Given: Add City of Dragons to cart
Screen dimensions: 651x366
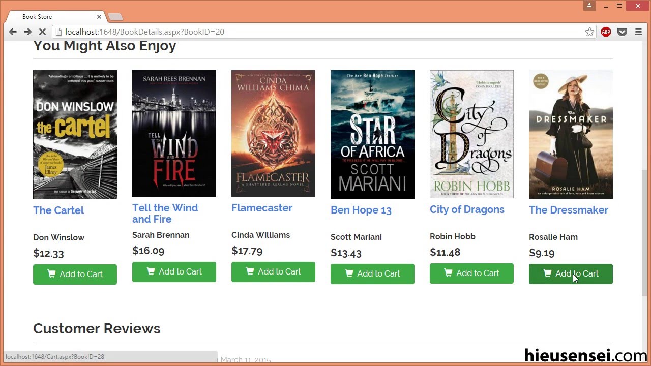Looking at the screenshot, I should coord(471,273).
